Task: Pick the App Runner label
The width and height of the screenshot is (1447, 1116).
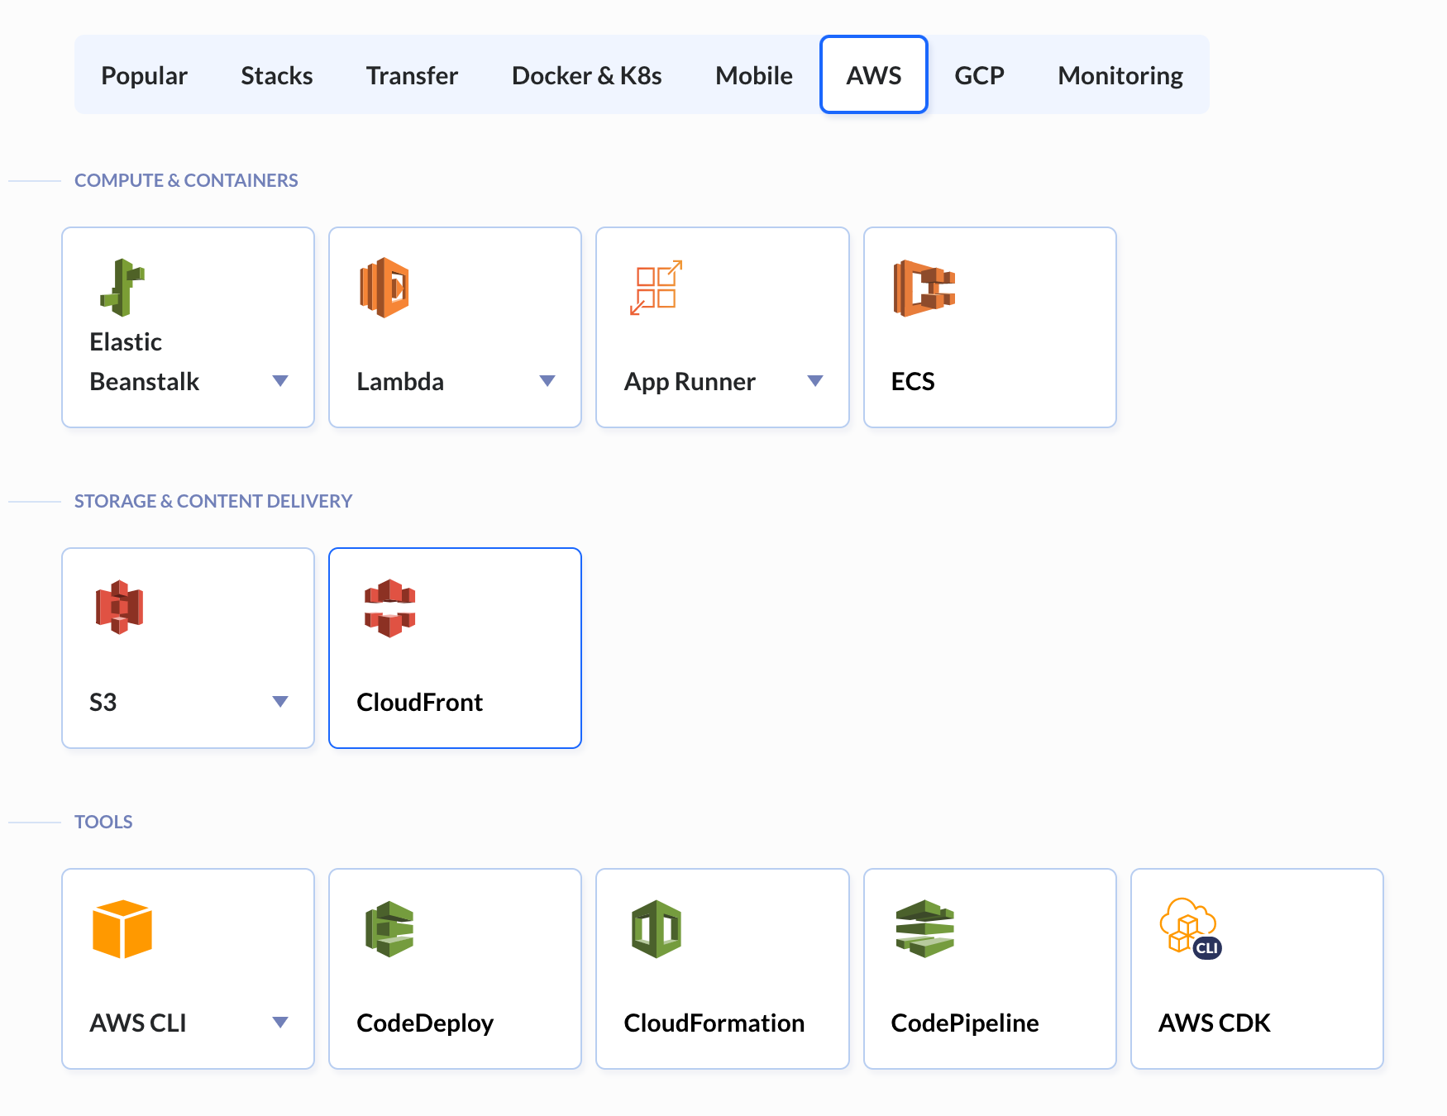Action: [x=690, y=382]
